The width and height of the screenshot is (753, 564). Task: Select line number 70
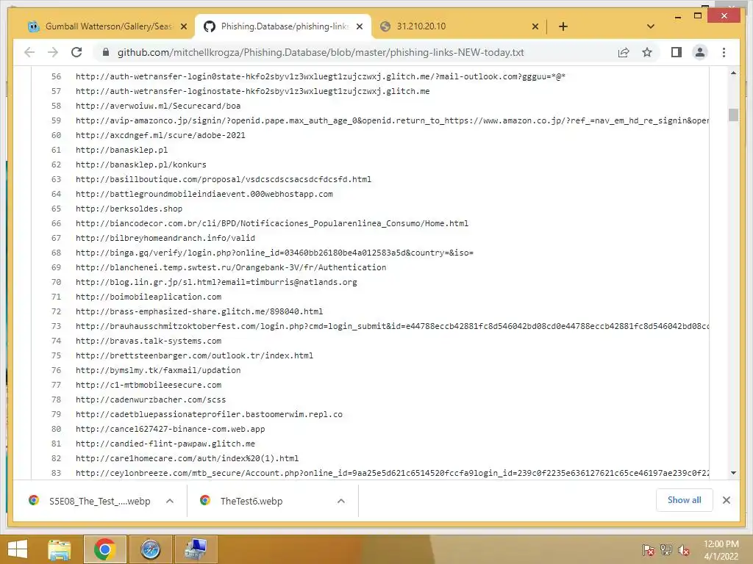coord(56,282)
